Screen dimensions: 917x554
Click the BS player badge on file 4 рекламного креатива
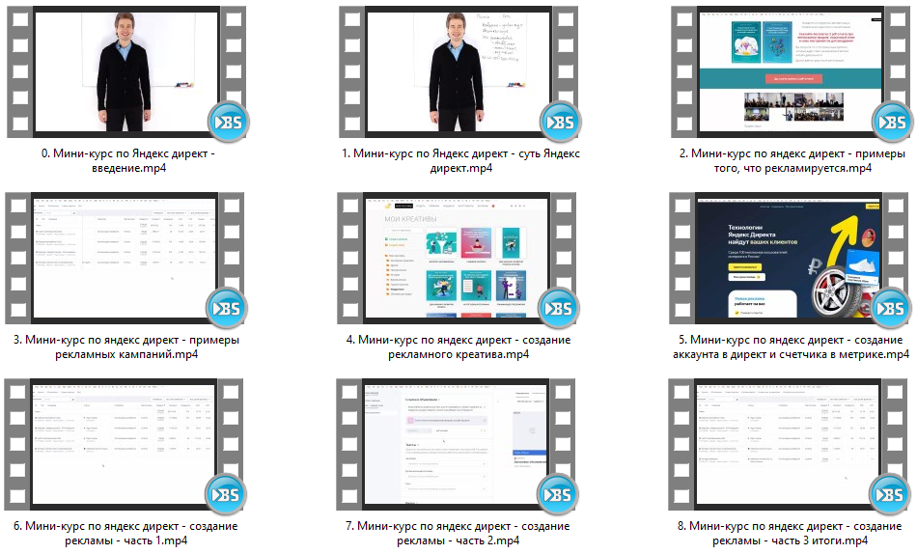(559, 308)
